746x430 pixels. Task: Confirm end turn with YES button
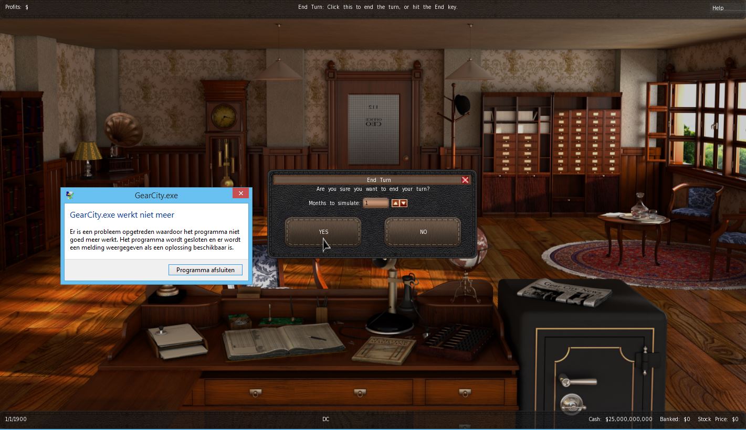pyautogui.click(x=323, y=232)
